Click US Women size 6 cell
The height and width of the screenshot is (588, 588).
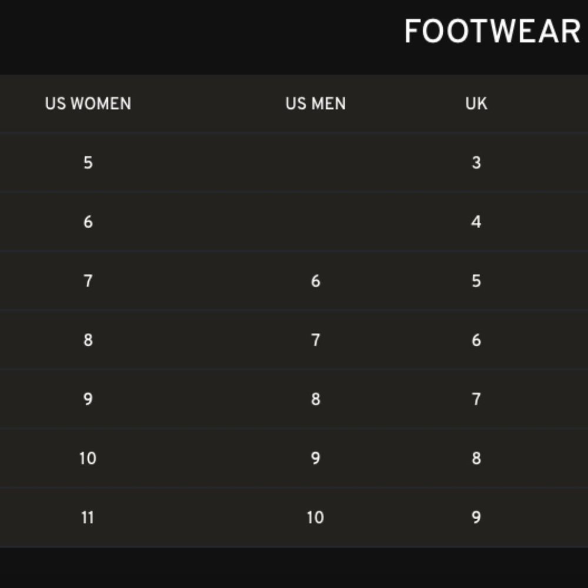pyautogui.click(x=88, y=222)
